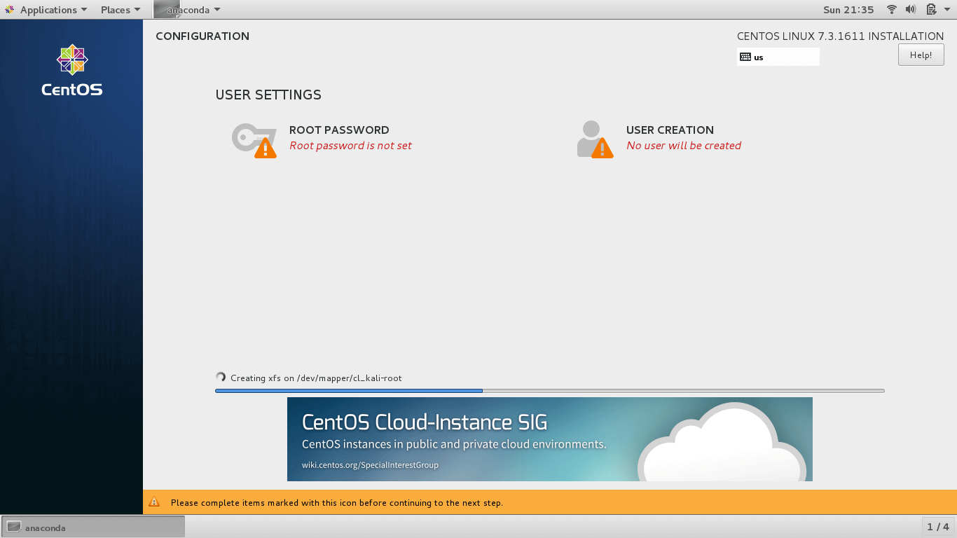The image size is (957, 538).
Task: Click the volume speaker icon in top panel
Action: 911,10
